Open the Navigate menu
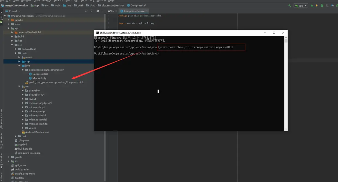338x182 pixels. 26,1
